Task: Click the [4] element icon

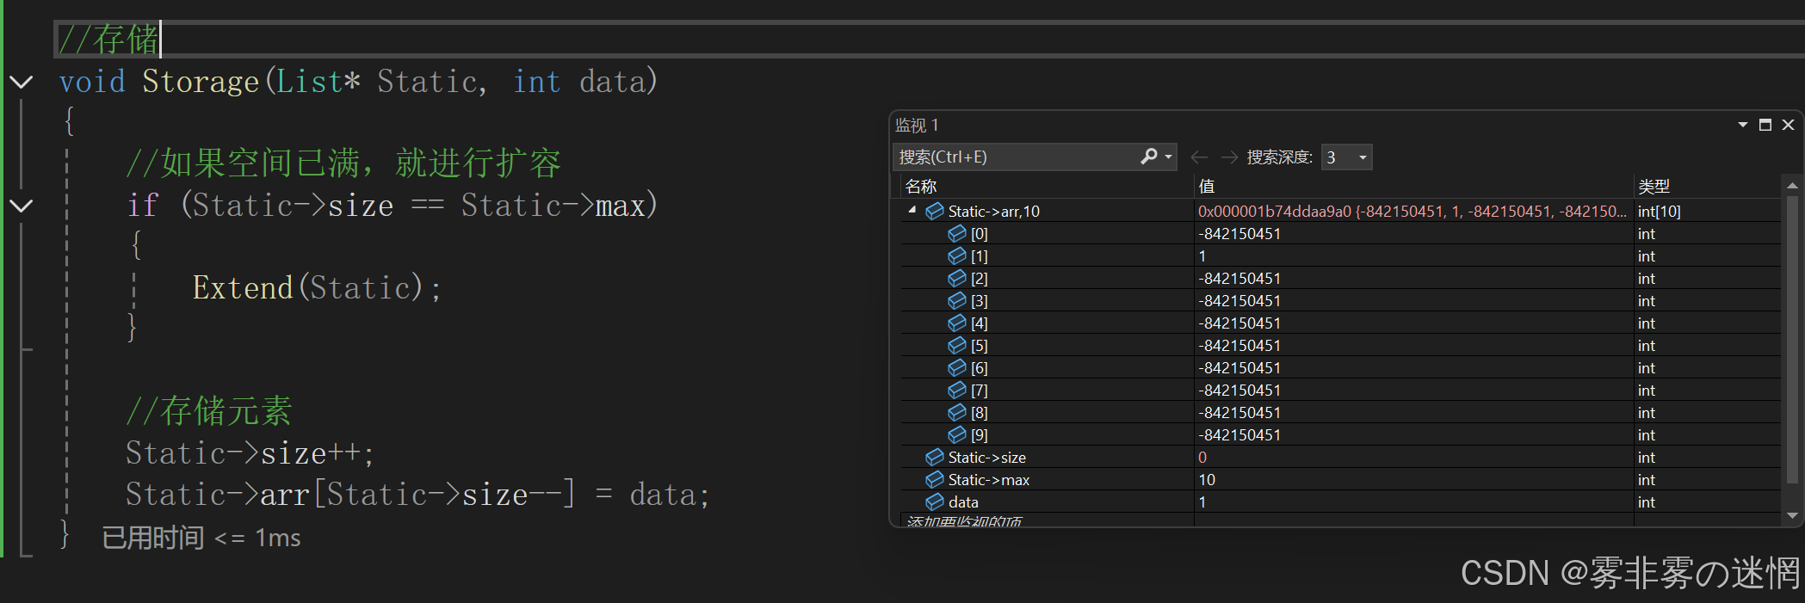Action: point(957,323)
